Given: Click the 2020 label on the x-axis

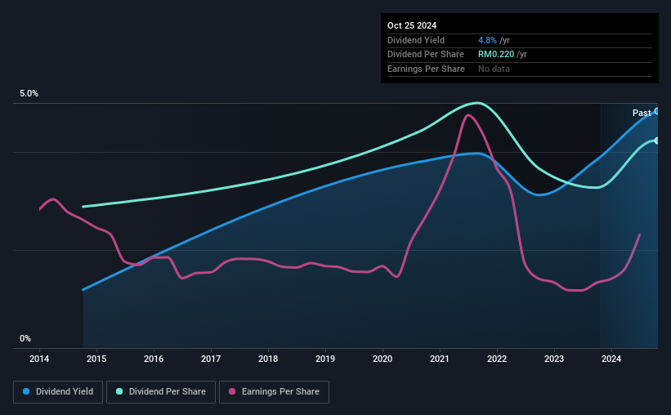Looking at the screenshot, I should click(x=382, y=359).
